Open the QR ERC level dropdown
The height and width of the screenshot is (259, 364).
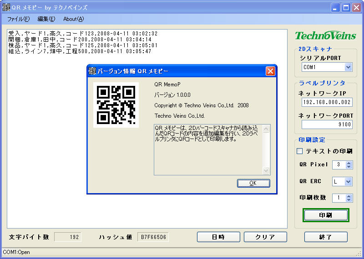pos(348,182)
